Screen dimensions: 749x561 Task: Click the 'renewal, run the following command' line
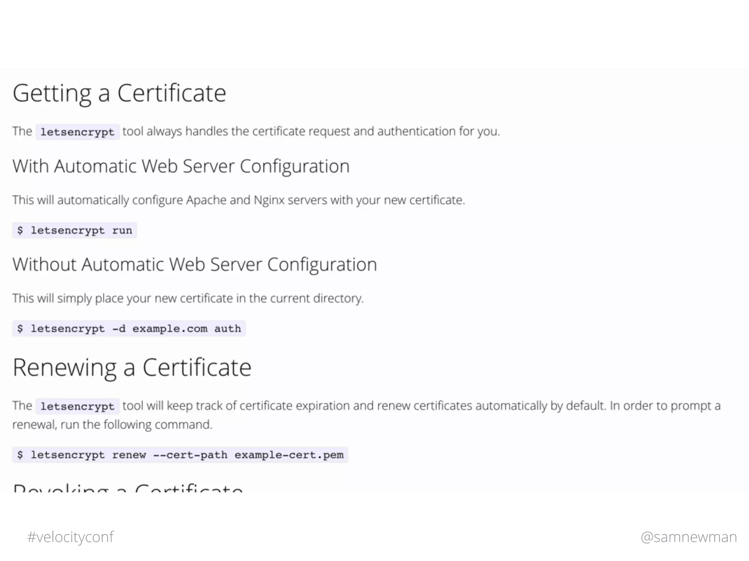[x=112, y=425]
